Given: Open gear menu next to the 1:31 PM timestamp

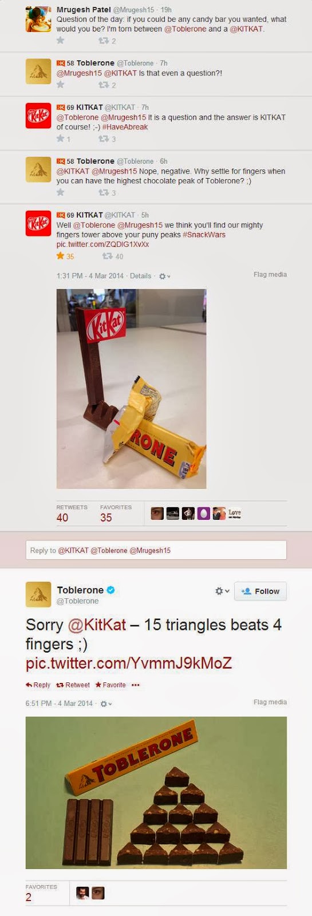Looking at the screenshot, I should coord(164,276).
